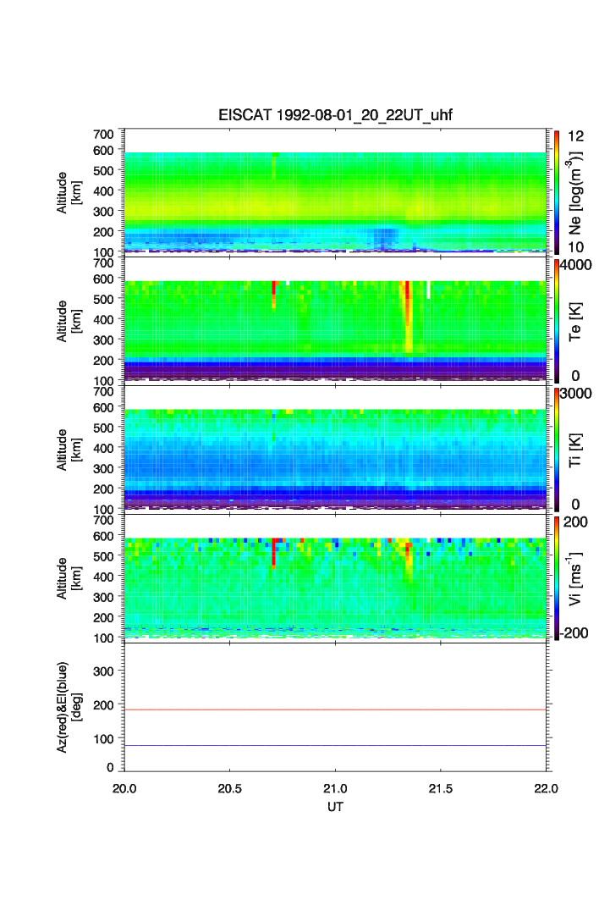Image resolution: width=599 pixels, height=900 pixels.
Task: Click the Az(red)&El(blue) axis label
Action: 69,707
